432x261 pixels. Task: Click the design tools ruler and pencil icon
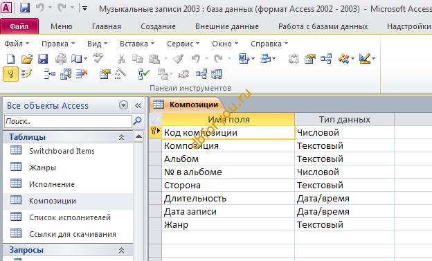pyautogui.click(x=365, y=58)
